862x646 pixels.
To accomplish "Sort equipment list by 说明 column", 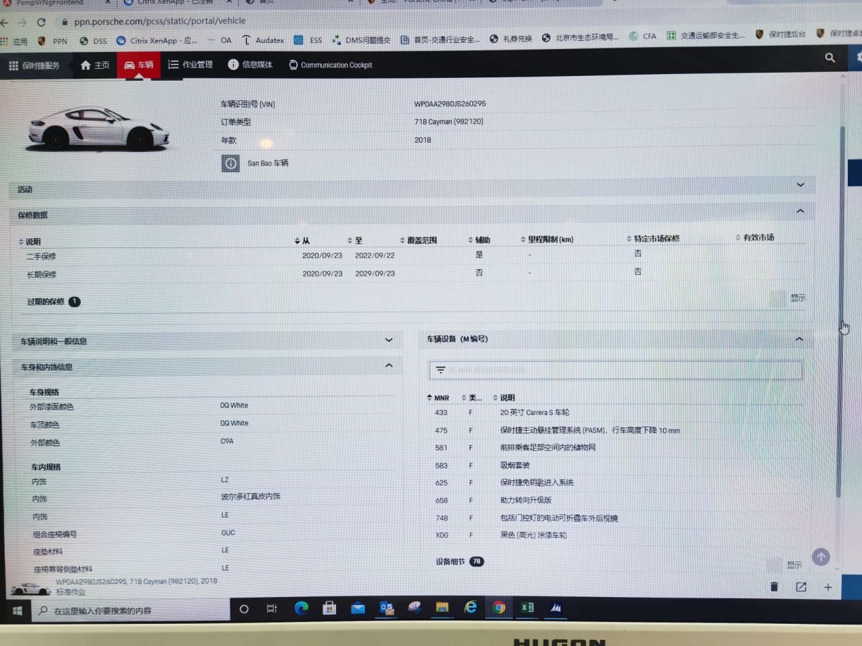I will [x=504, y=398].
